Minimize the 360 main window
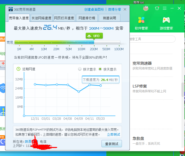This screenshot has width=185, height=156. [172, 8]
